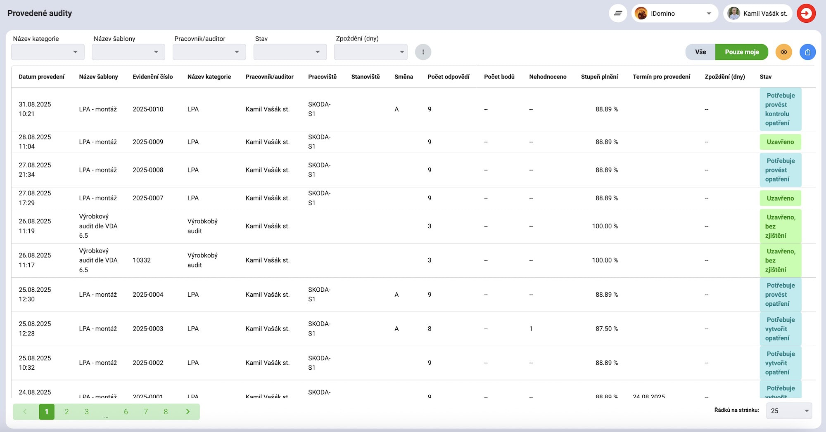Screen dimensions: 826x432
Task: Go to next page with arrow
Action: pyautogui.click(x=188, y=411)
